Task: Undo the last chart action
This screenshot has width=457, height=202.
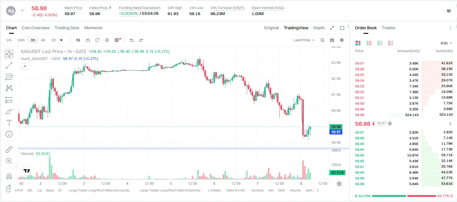Action: pyautogui.click(x=132, y=40)
